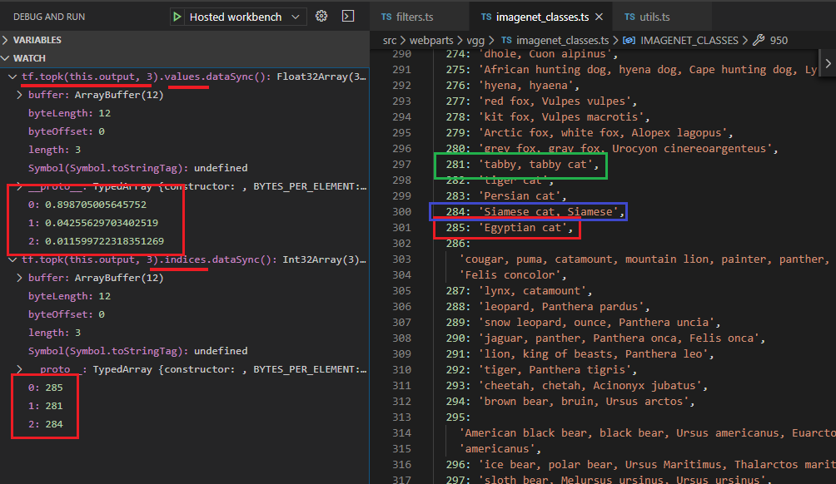Click the variable symbol icon before IMAGENET_CLASSES
Screen dimensions: 836x484
[x=629, y=41]
